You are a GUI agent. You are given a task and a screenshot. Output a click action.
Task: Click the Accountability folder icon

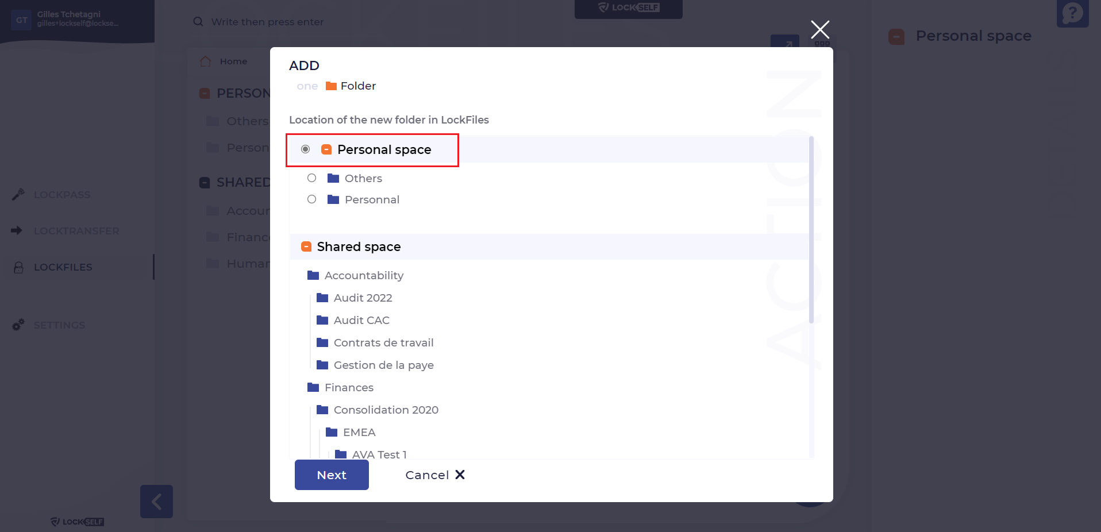pyautogui.click(x=313, y=275)
